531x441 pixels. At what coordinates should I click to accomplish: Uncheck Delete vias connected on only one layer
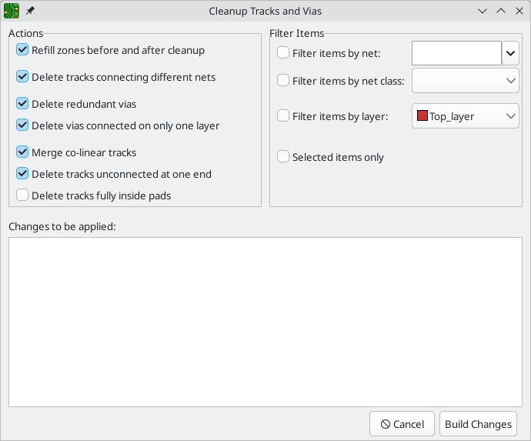(x=22, y=125)
